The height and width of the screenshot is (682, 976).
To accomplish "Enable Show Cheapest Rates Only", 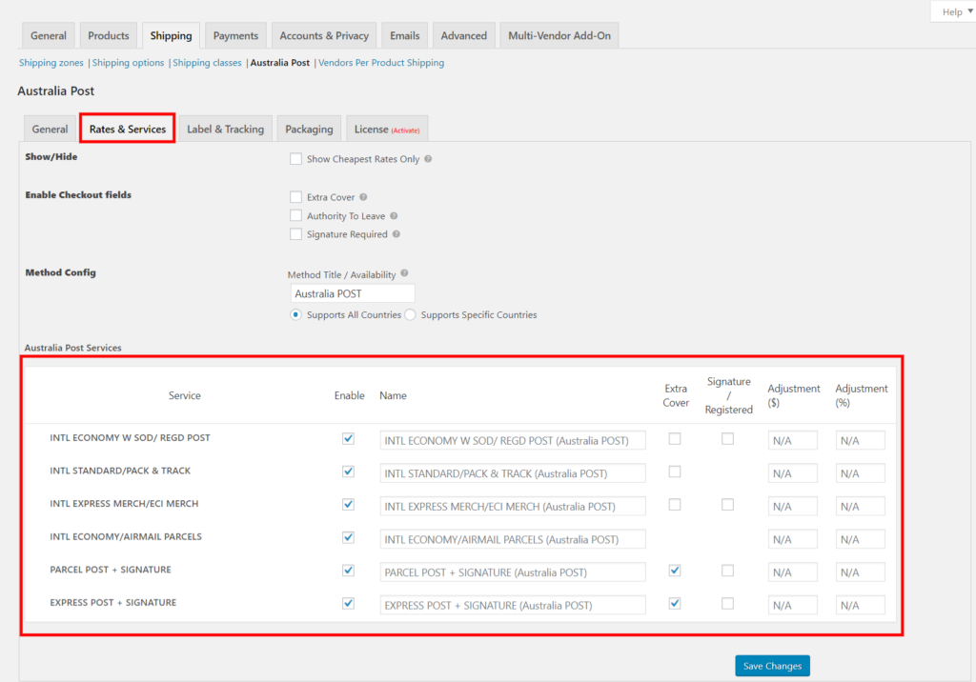I will pos(295,158).
